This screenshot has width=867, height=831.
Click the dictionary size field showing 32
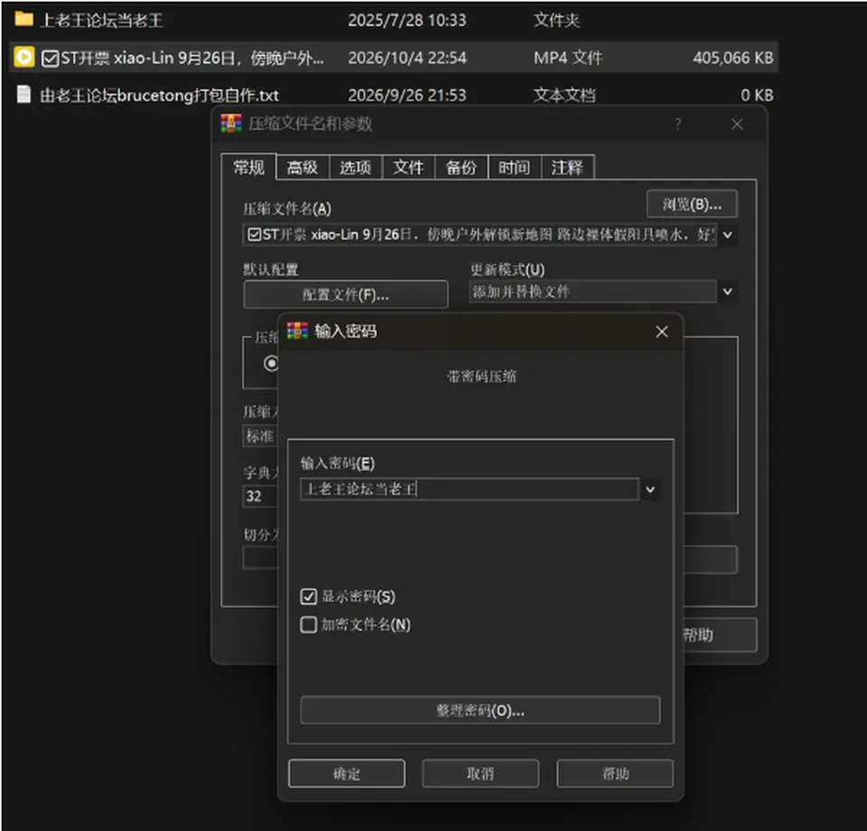260,496
